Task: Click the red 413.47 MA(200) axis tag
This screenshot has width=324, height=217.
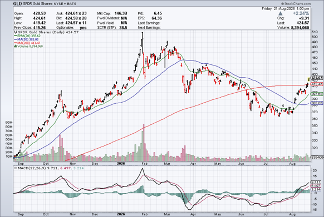Action: pos(317,84)
